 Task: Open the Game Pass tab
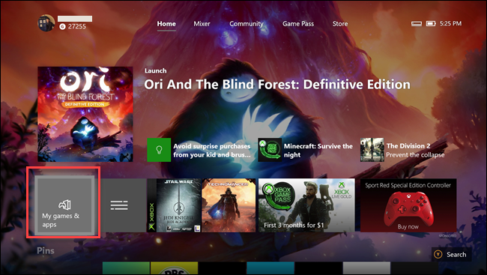(298, 24)
